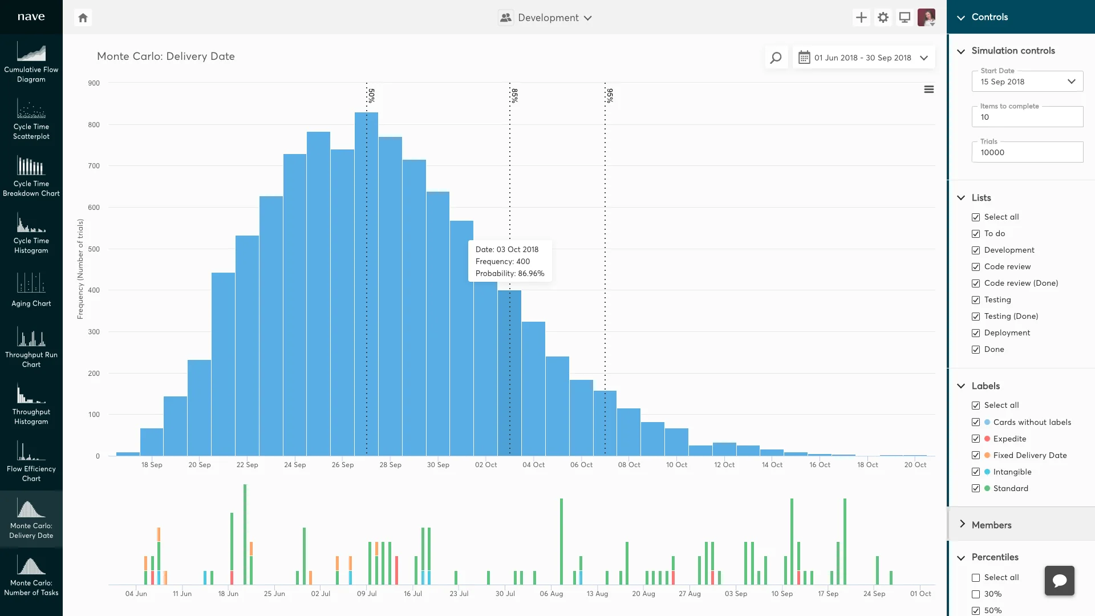The image size is (1095, 616).
Task: Click the plus add icon
Action: point(861,18)
